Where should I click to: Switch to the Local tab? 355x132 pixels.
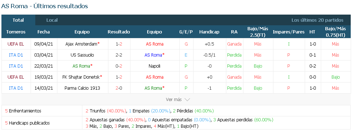point(52,20)
